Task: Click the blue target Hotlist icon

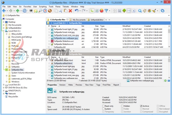Action: (25, 11)
